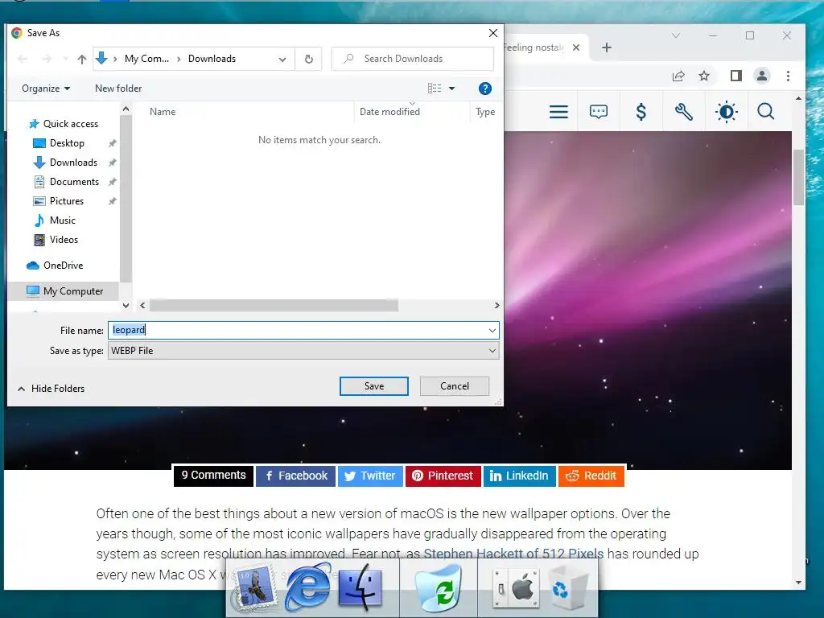Cancel the Save As dialog
The width and height of the screenshot is (824, 618).
[x=455, y=386]
